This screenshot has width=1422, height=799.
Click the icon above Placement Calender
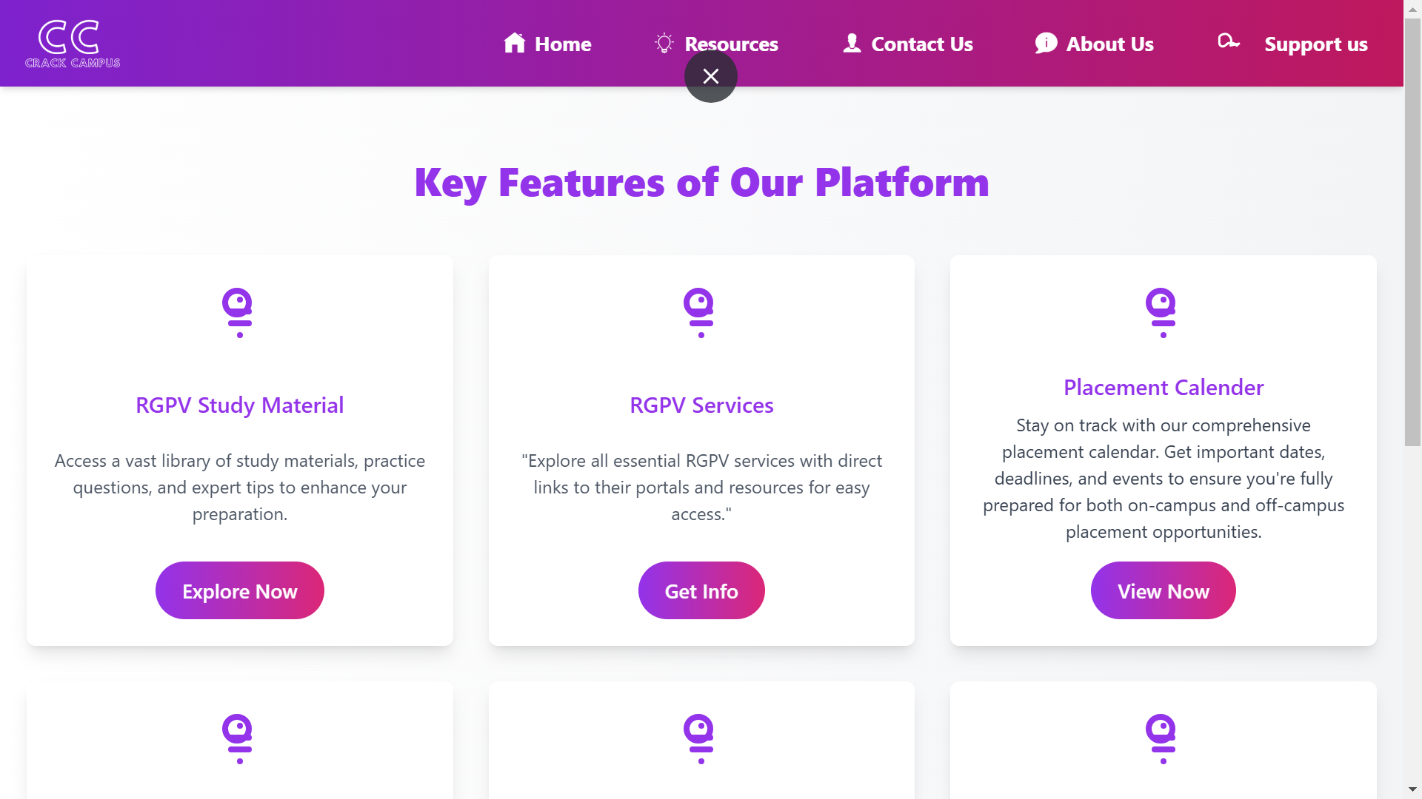click(1162, 312)
